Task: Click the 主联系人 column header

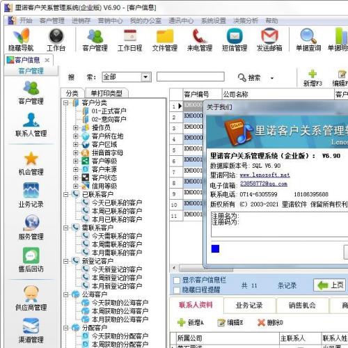Action: click(x=300, y=338)
